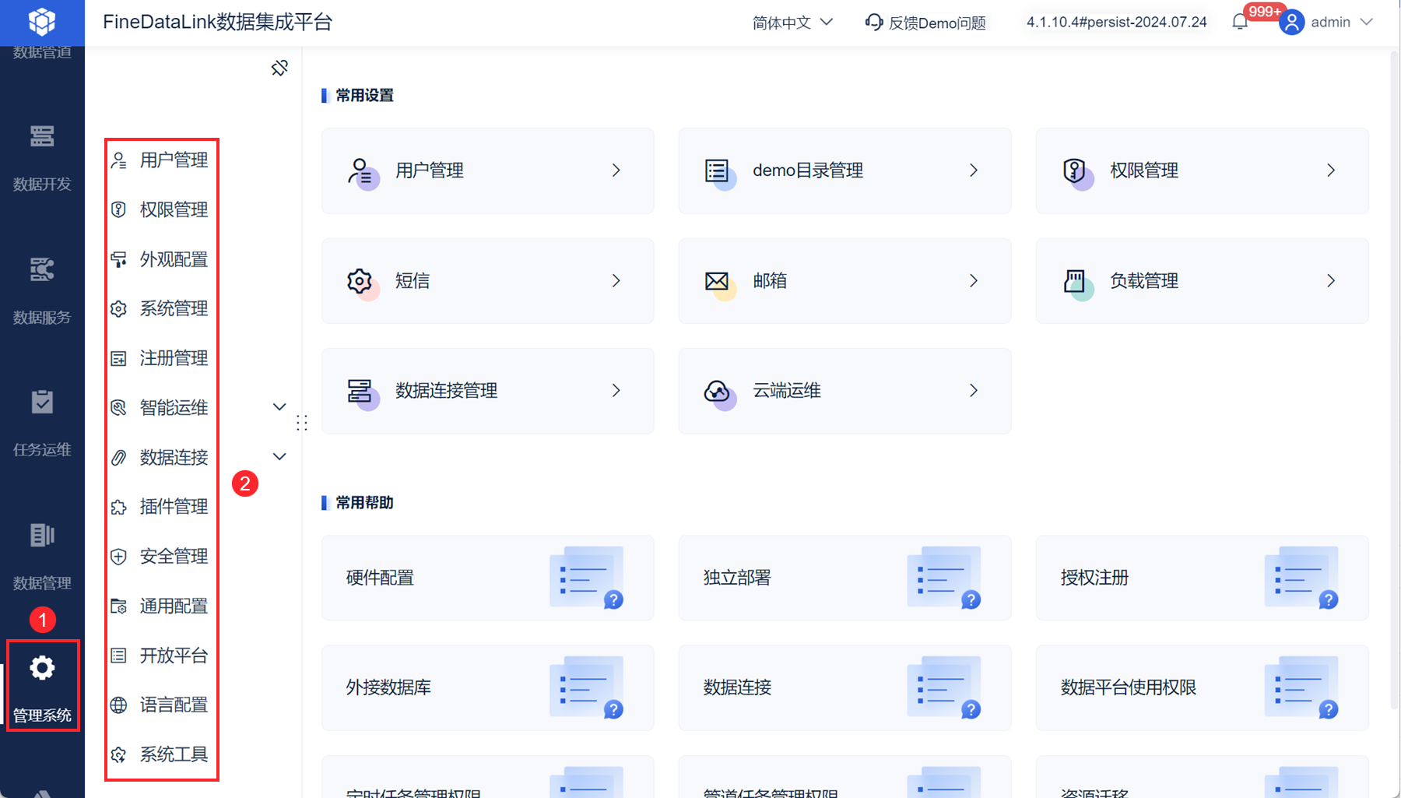Select 通用配置 in the sidebar menu
Viewport: 1401px width, 798px height.
[174, 606]
